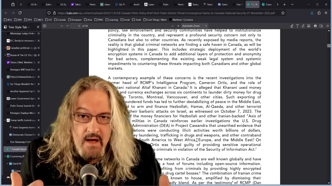The image size is (332, 186).
Task: Select Another Apparent Car sidebar tab
Action: coord(21,91)
